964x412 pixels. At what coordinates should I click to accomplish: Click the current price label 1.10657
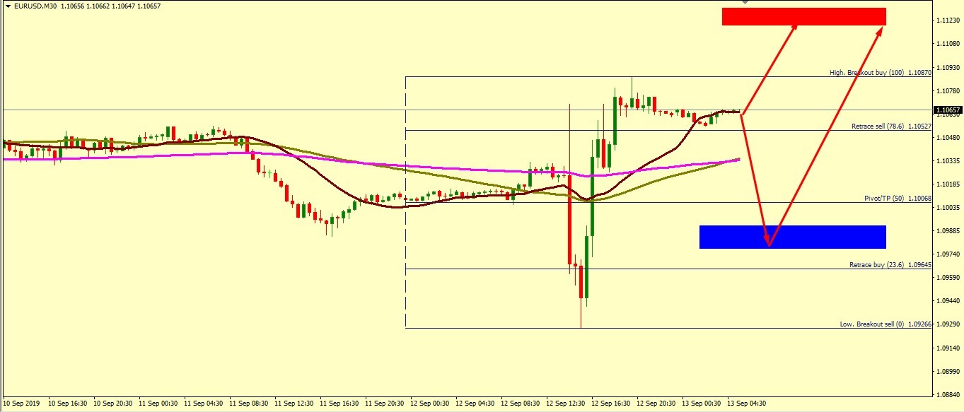tap(946, 110)
